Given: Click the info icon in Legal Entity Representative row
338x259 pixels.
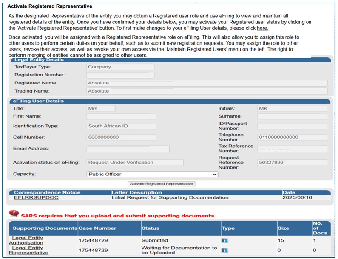Looking at the screenshot, I should (224, 250).
